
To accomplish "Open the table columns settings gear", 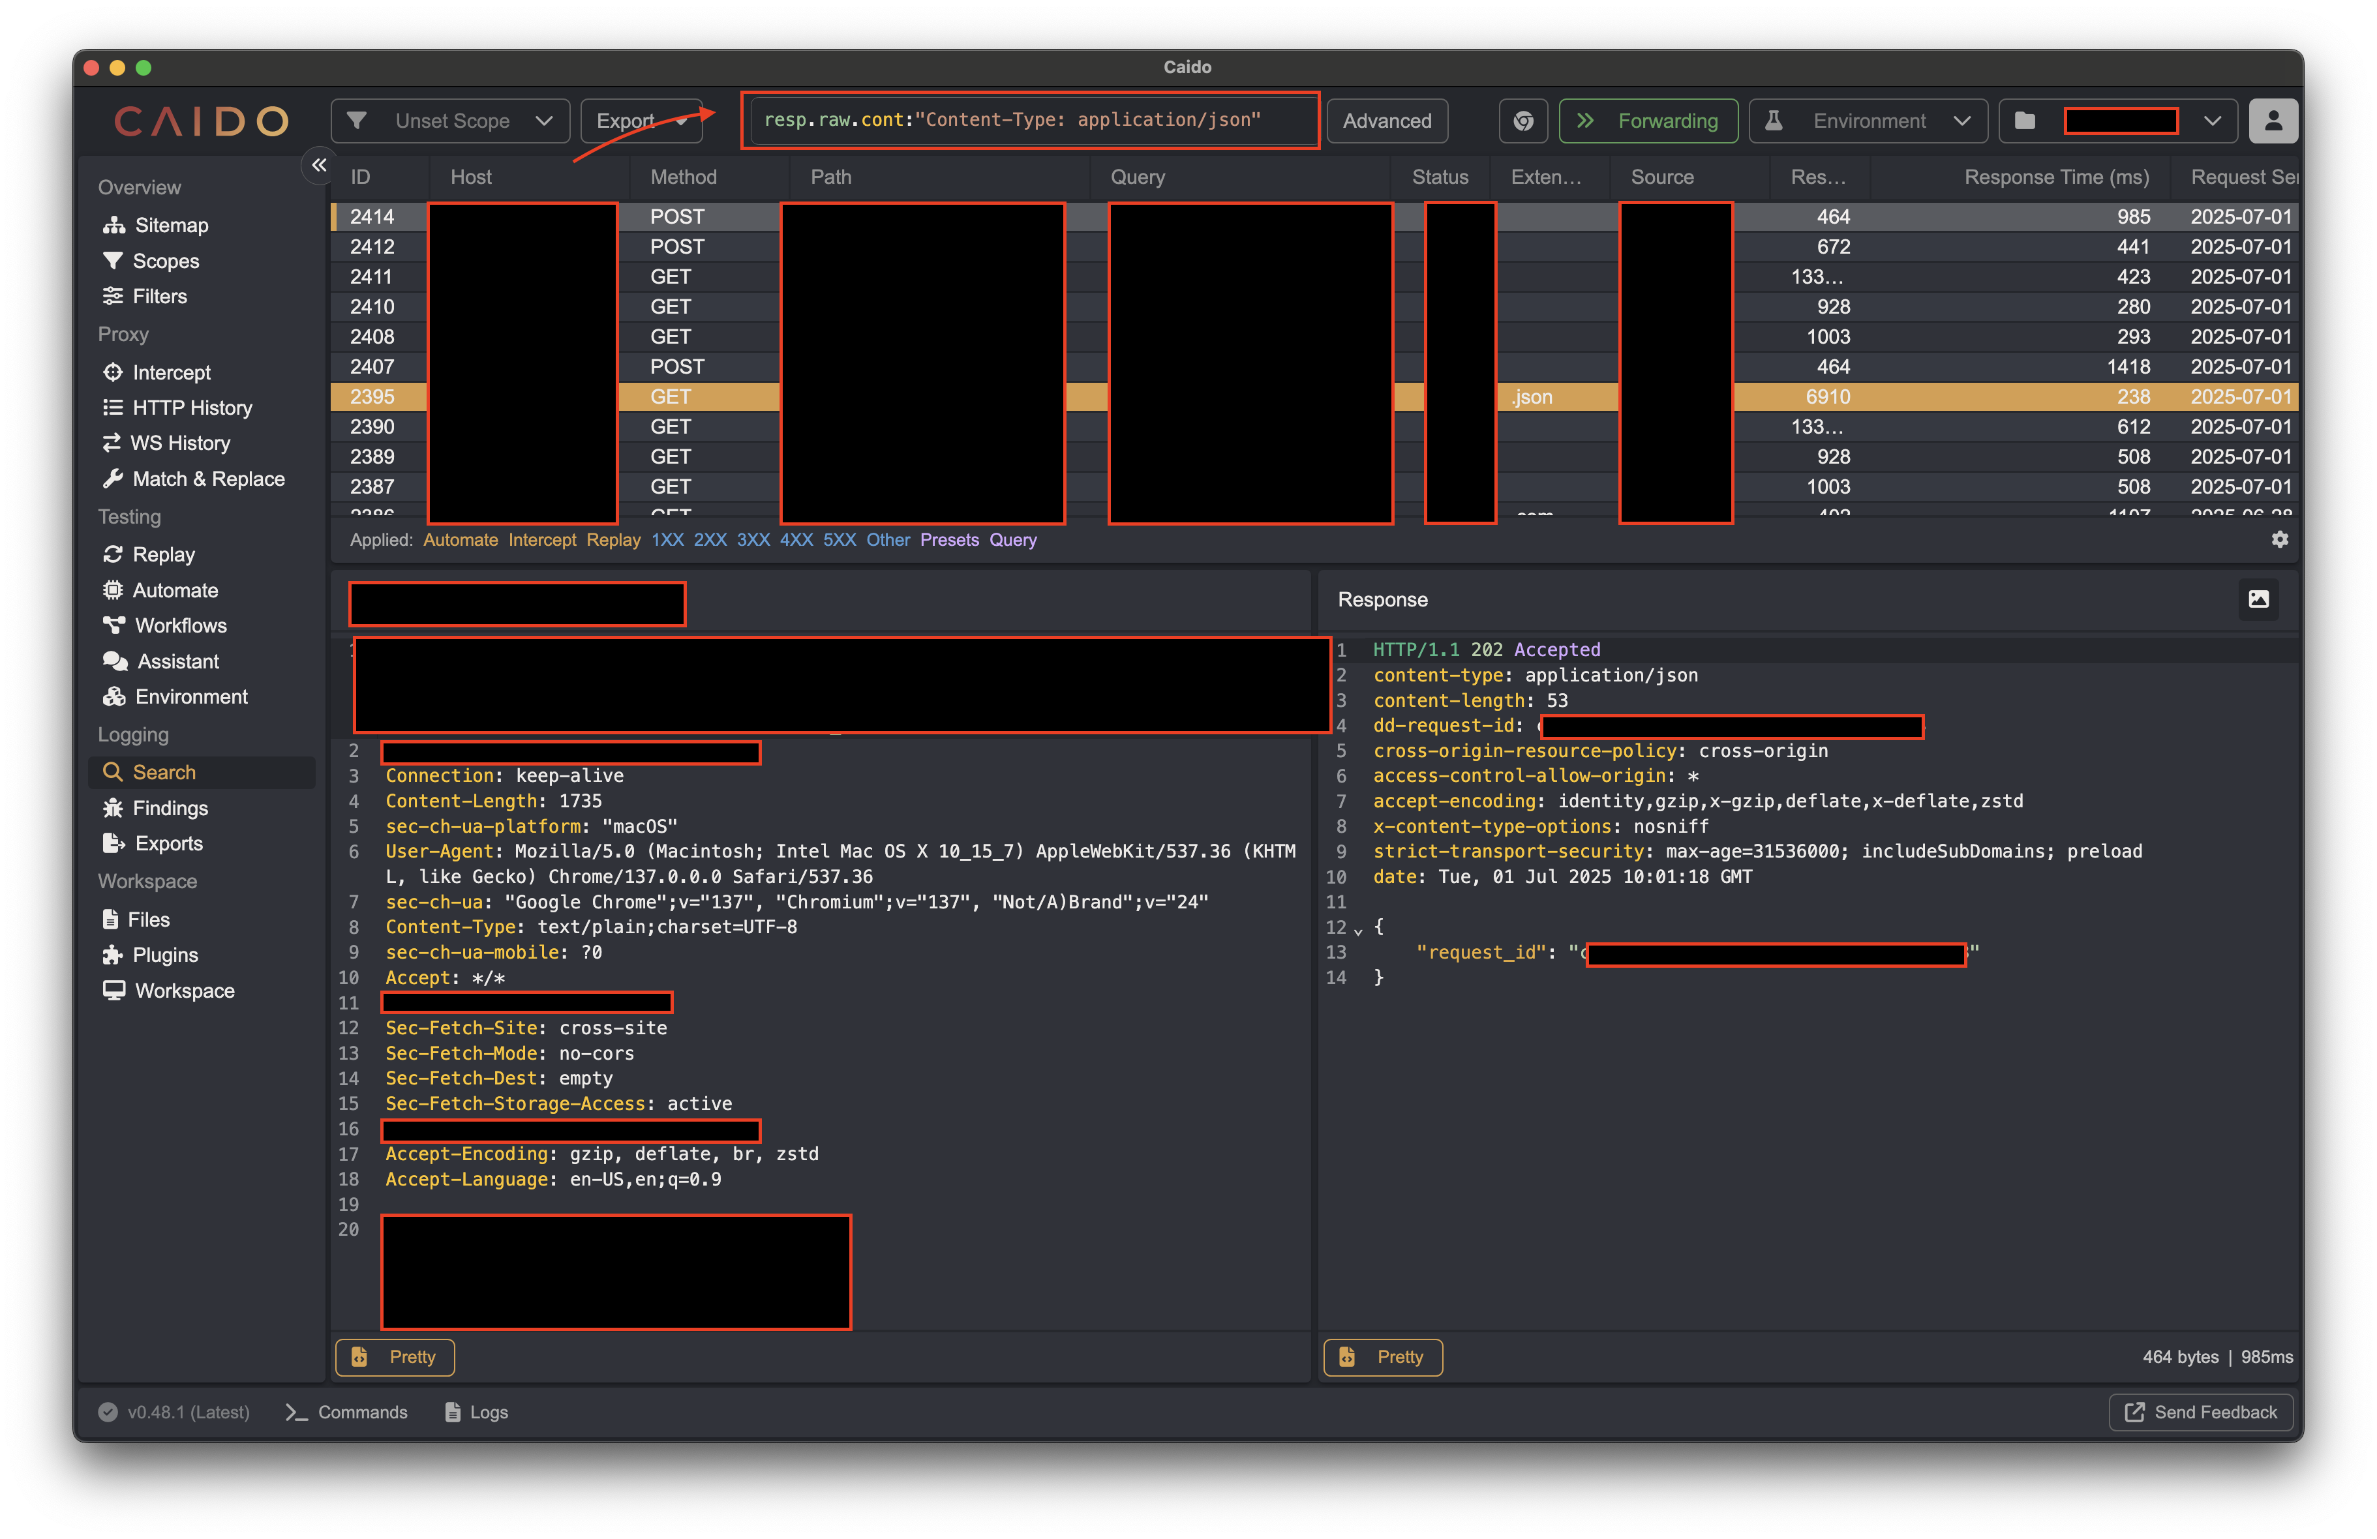I will tap(2280, 539).
